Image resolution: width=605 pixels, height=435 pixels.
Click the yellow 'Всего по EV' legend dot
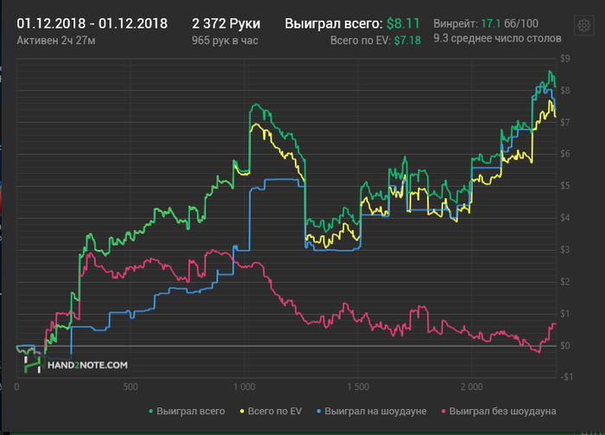pyautogui.click(x=242, y=412)
